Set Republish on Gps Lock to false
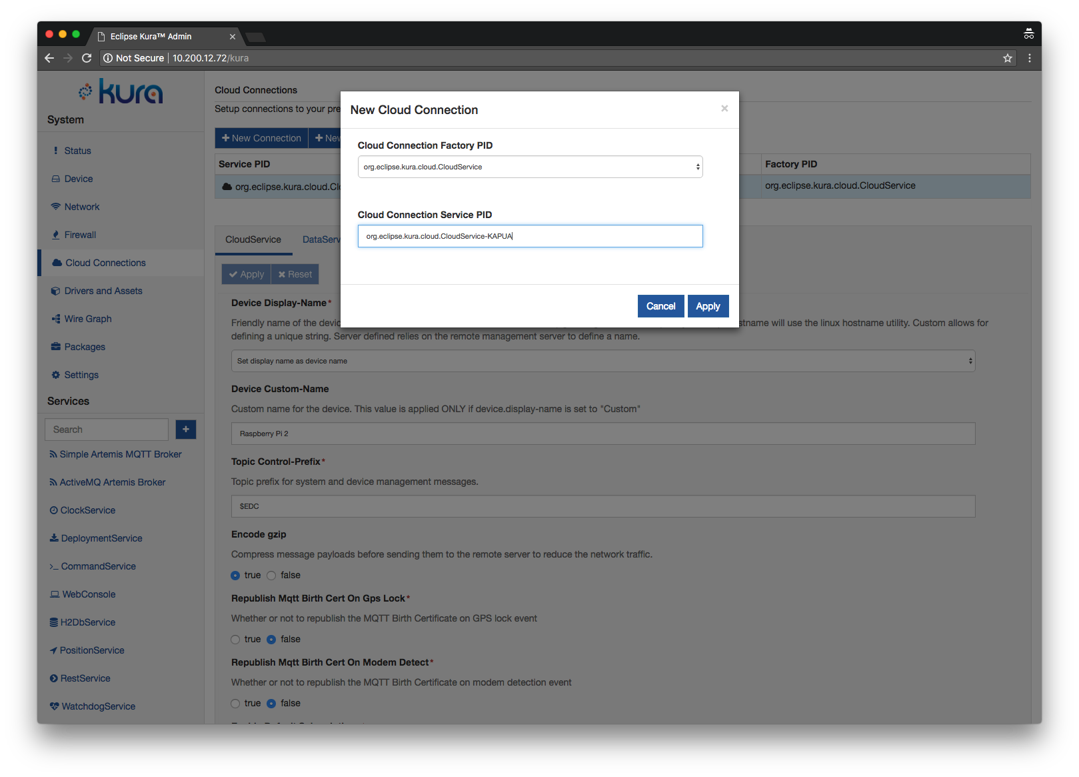The width and height of the screenshot is (1079, 777). click(x=271, y=640)
